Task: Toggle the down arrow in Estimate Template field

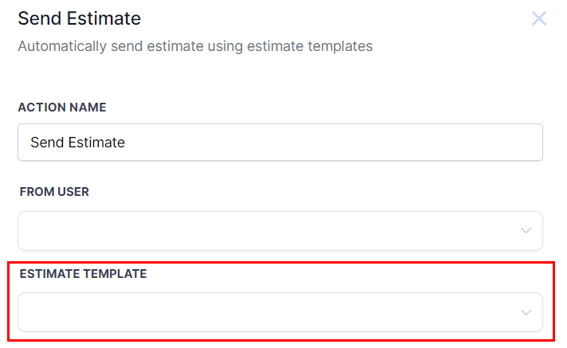Action: pyautogui.click(x=526, y=312)
